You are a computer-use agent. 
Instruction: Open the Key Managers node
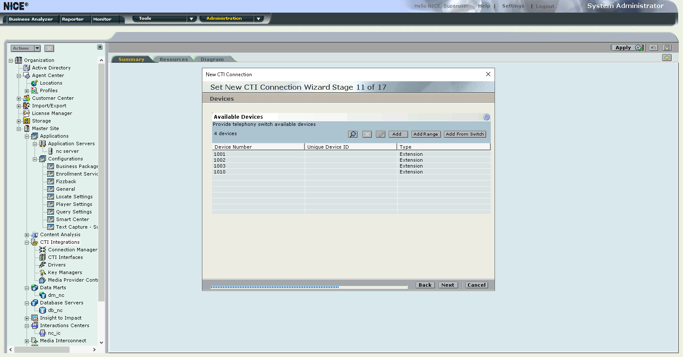coord(65,272)
